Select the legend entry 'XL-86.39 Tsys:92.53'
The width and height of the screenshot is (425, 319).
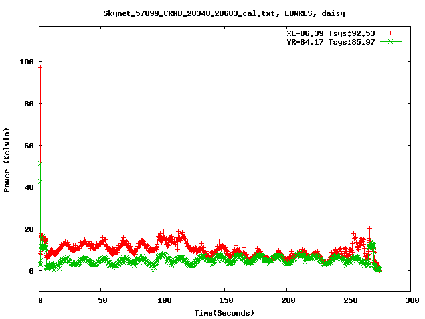pyautogui.click(x=331, y=33)
